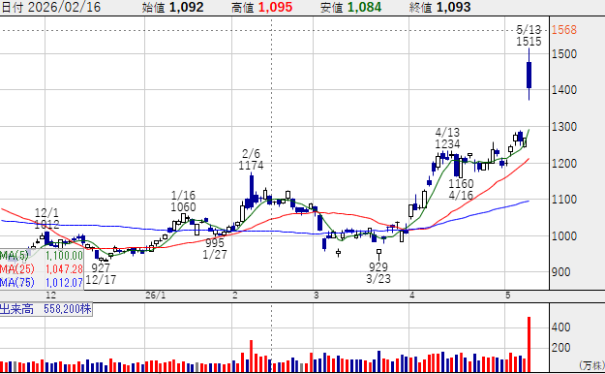605x374 pixels.
Task: Click the 200 volume axis label
Action: 561,347
